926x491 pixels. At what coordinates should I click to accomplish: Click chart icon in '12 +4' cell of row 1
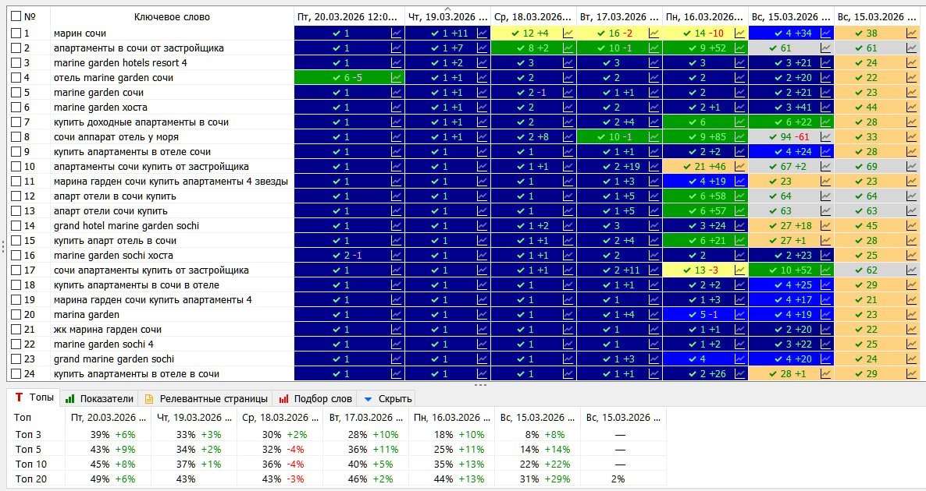(x=568, y=34)
